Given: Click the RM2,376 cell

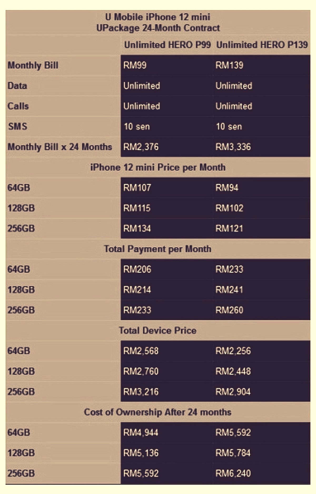Looking at the screenshot, I should [x=167, y=147].
